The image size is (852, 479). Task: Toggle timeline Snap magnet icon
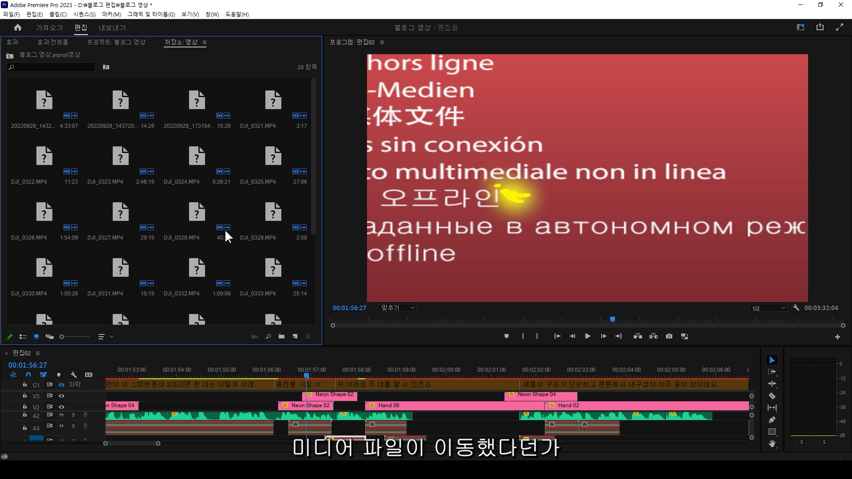28,375
